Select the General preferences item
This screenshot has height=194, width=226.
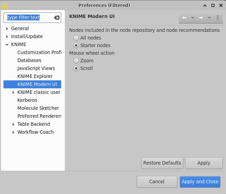20,28
